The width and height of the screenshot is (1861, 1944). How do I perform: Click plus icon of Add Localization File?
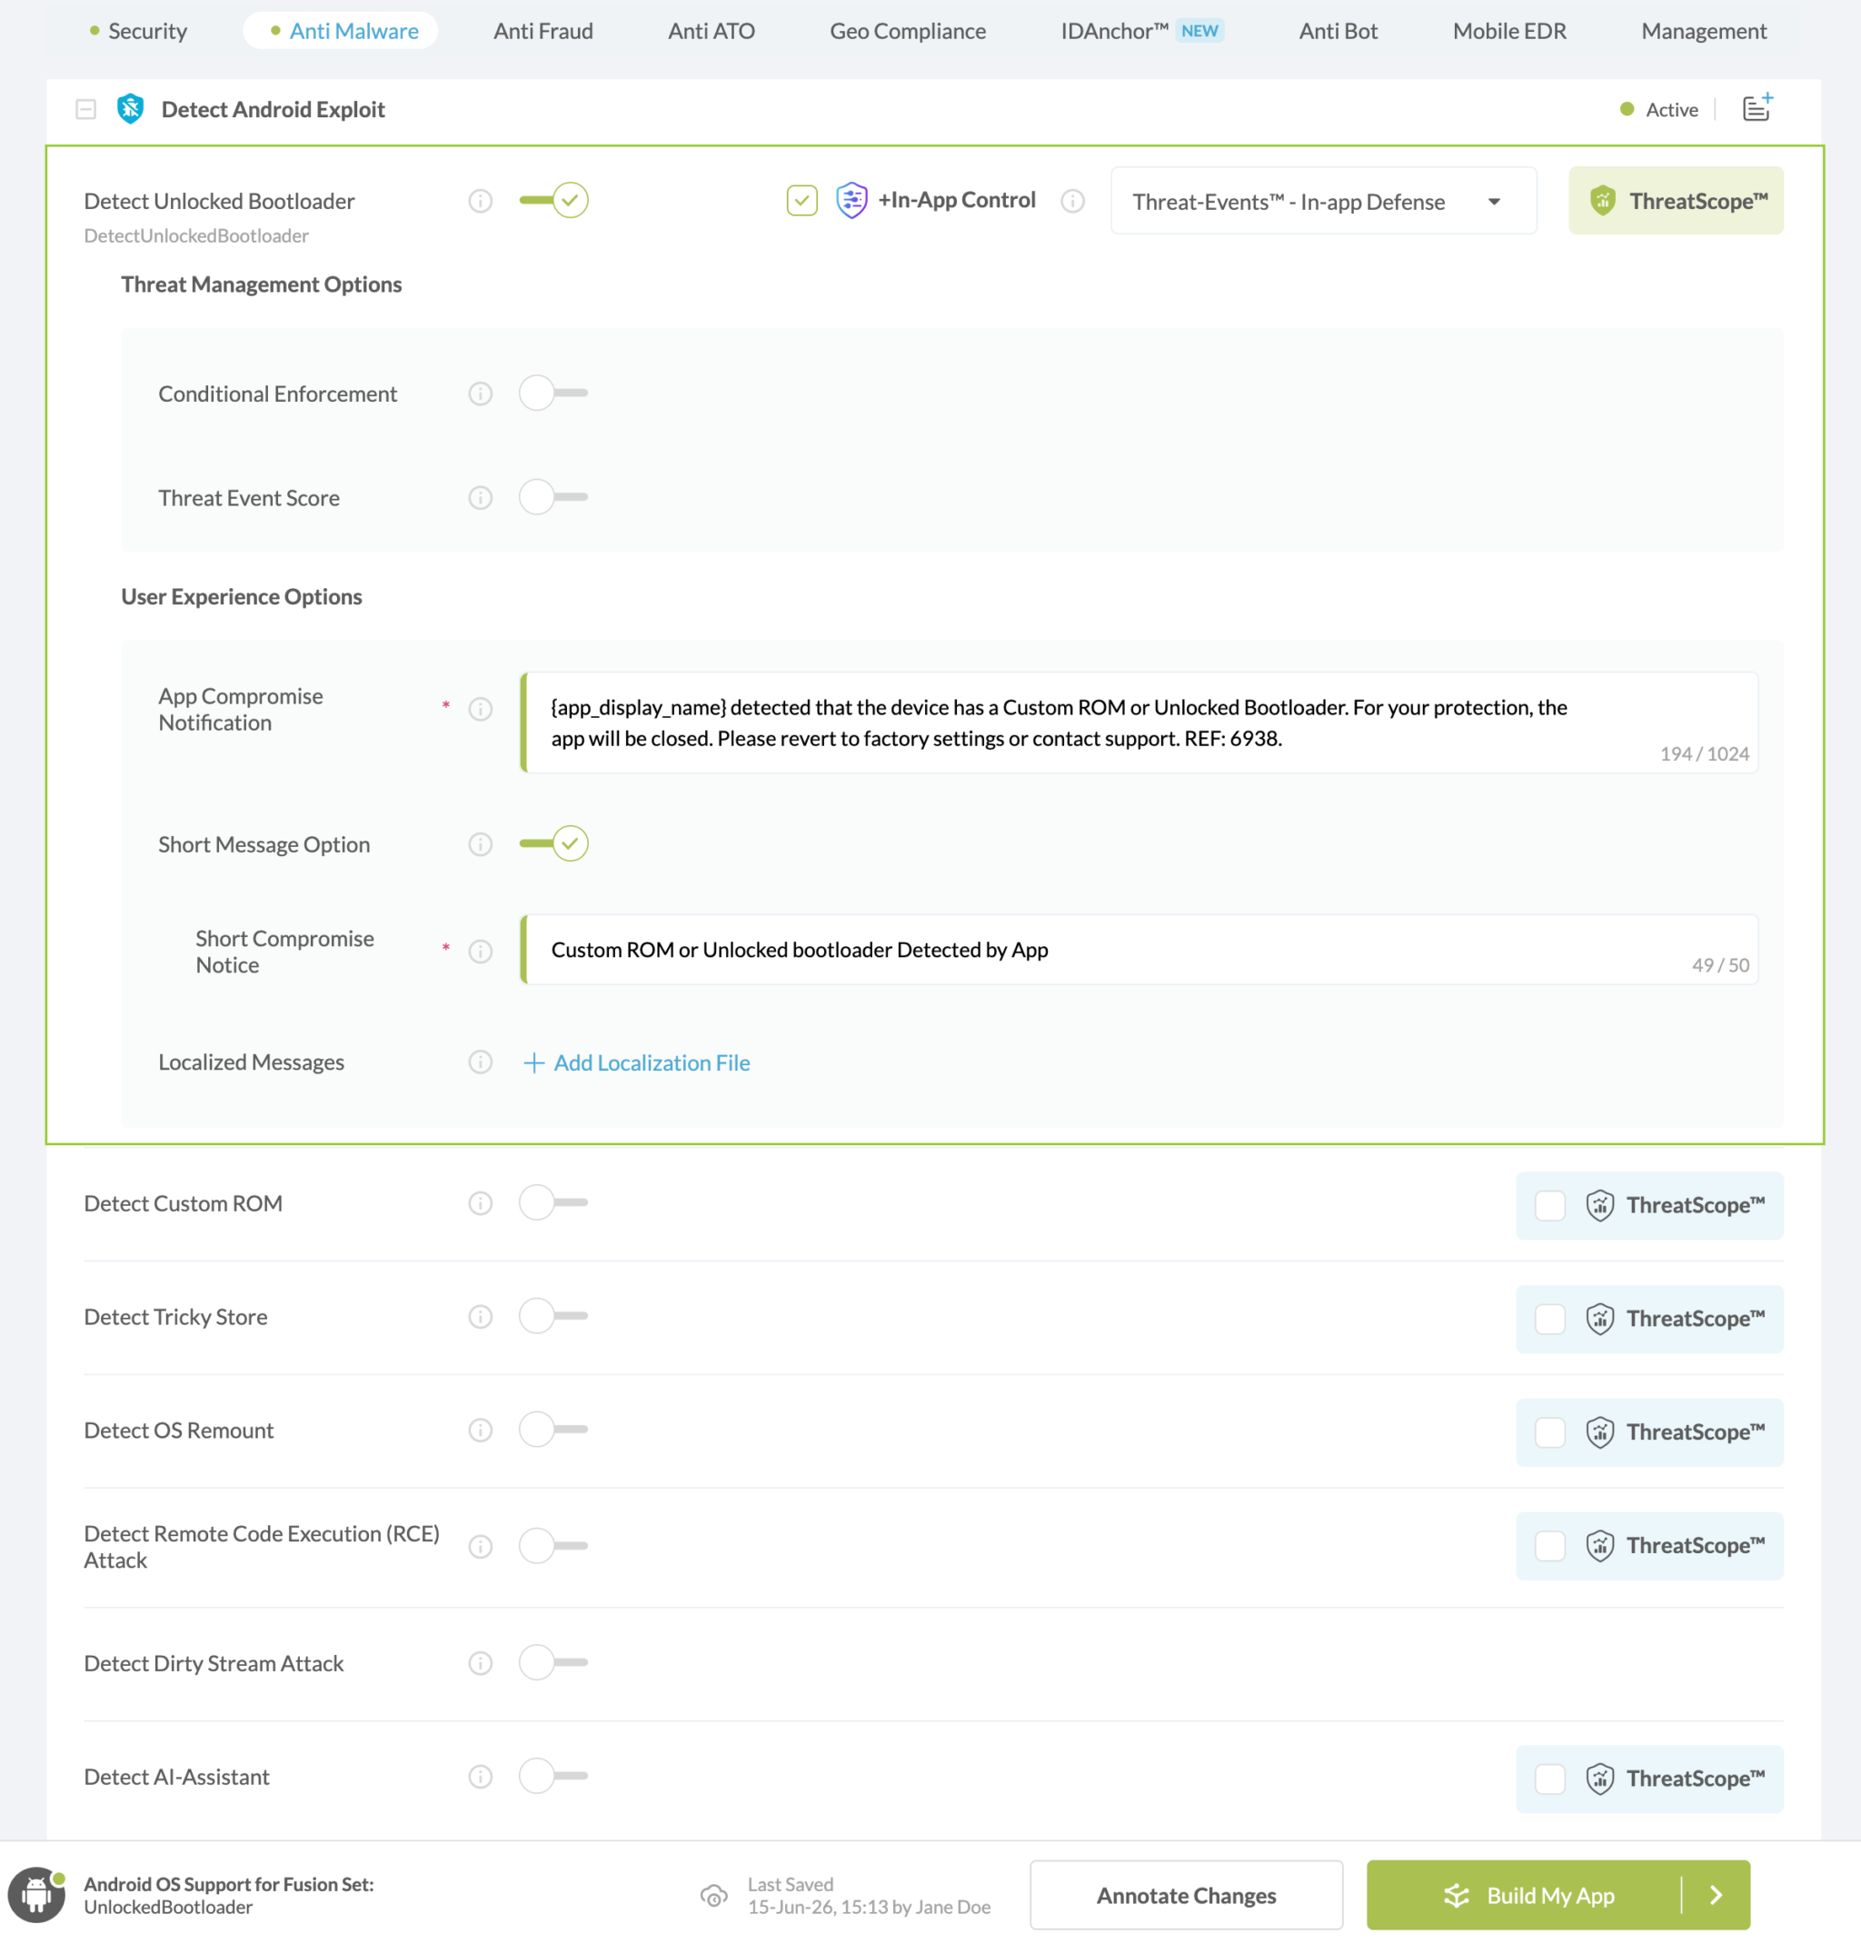[x=533, y=1063]
